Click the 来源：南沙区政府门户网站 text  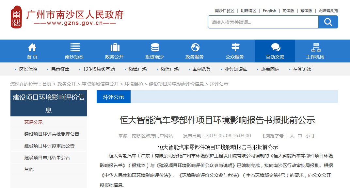[146, 136]
